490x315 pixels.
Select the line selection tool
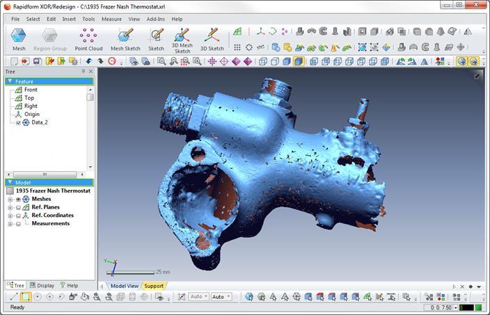pyautogui.click(x=14, y=297)
